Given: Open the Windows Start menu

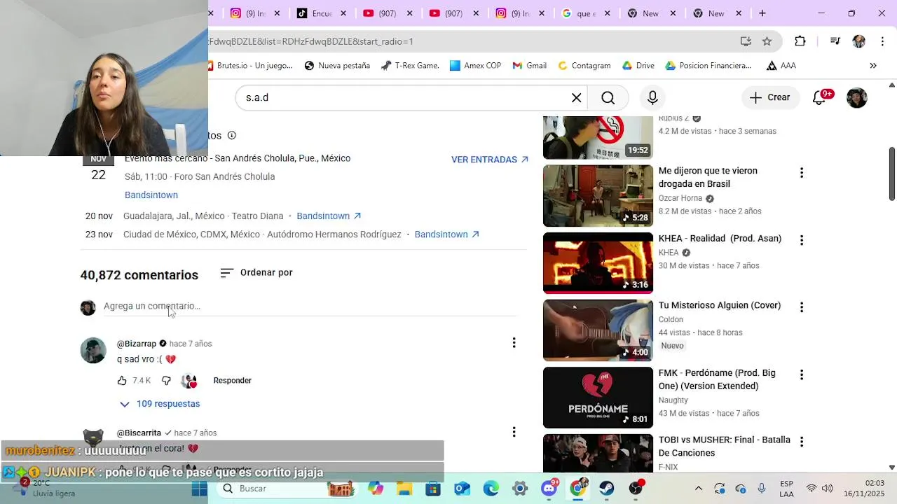Looking at the screenshot, I should click(199, 489).
